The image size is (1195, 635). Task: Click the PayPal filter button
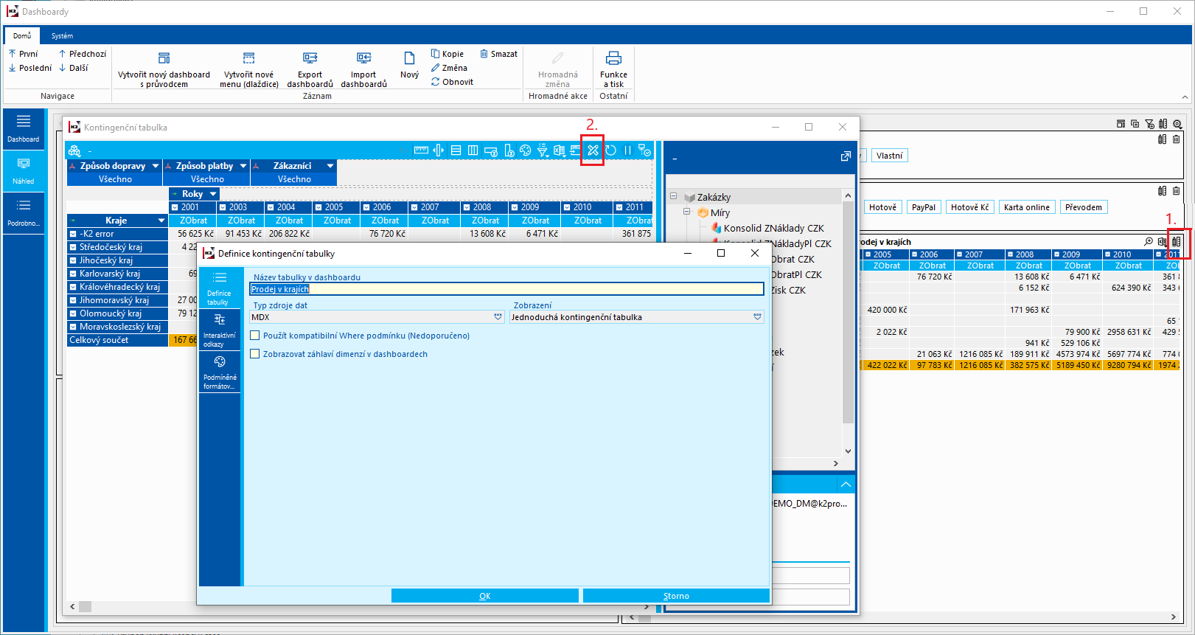coord(924,207)
